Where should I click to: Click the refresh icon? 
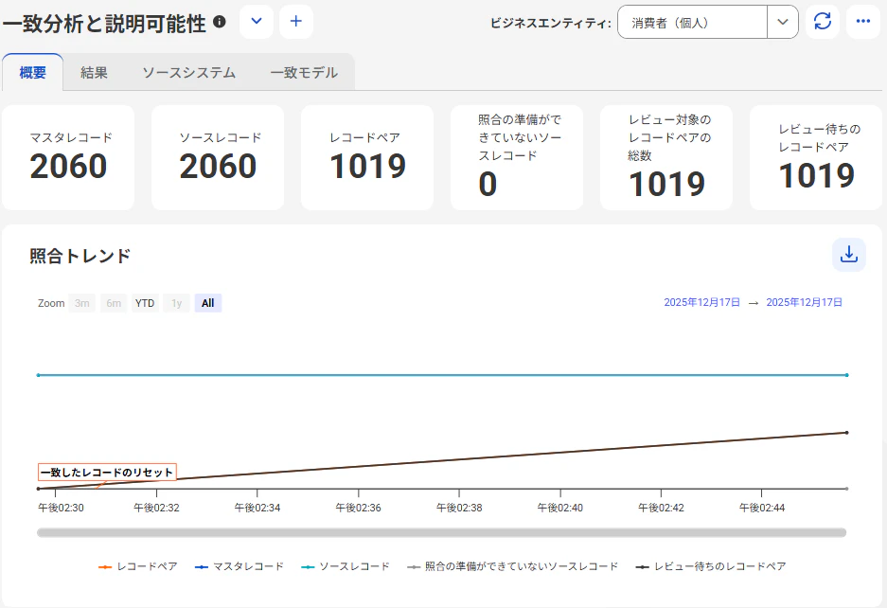click(822, 22)
